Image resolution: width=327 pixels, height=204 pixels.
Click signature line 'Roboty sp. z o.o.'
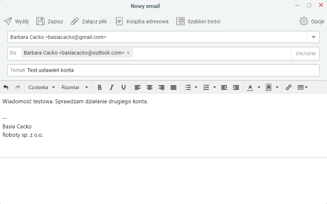(x=23, y=135)
